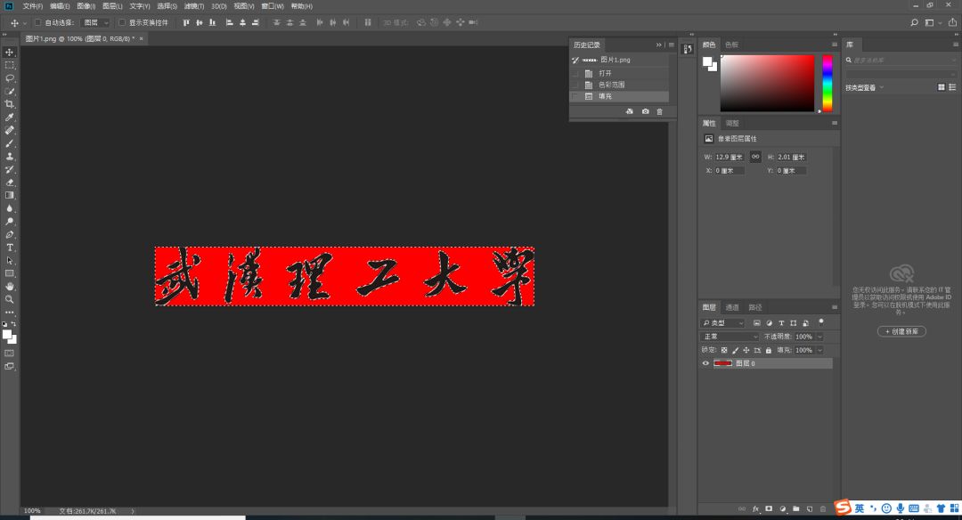Viewport: 962px width, 520px height.
Task: Add layer style using fx icon
Action: pyautogui.click(x=755, y=509)
